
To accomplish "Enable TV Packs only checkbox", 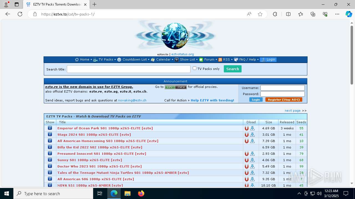I will click(195, 68).
